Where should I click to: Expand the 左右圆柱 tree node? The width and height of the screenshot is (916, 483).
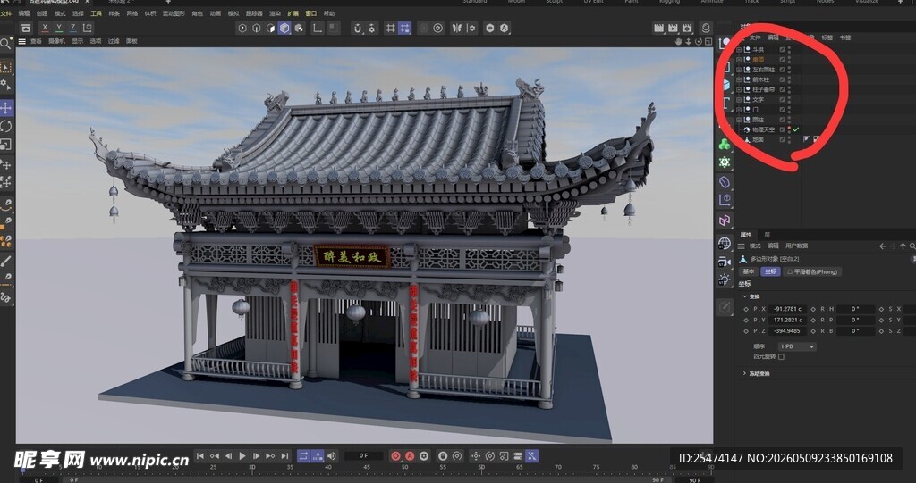[x=739, y=70]
